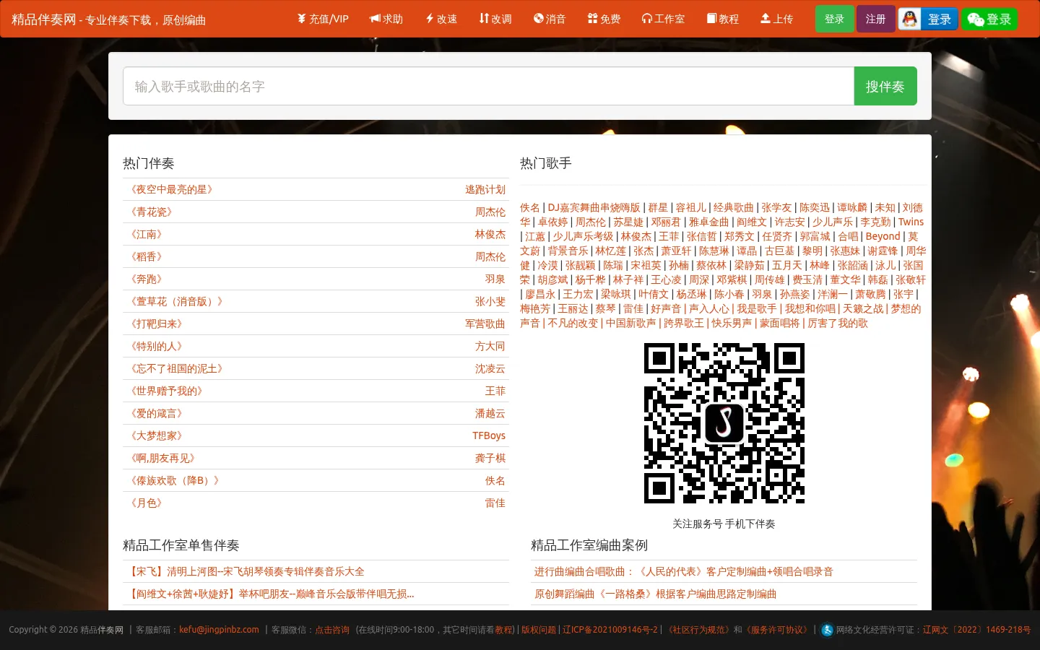Click the kefu@jingpinbz.com email link
The height and width of the screenshot is (650, 1040).
pos(219,630)
